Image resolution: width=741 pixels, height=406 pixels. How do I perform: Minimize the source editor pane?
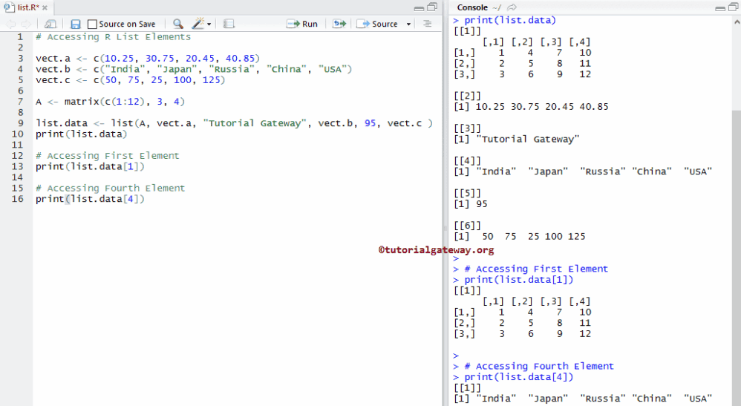point(419,8)
